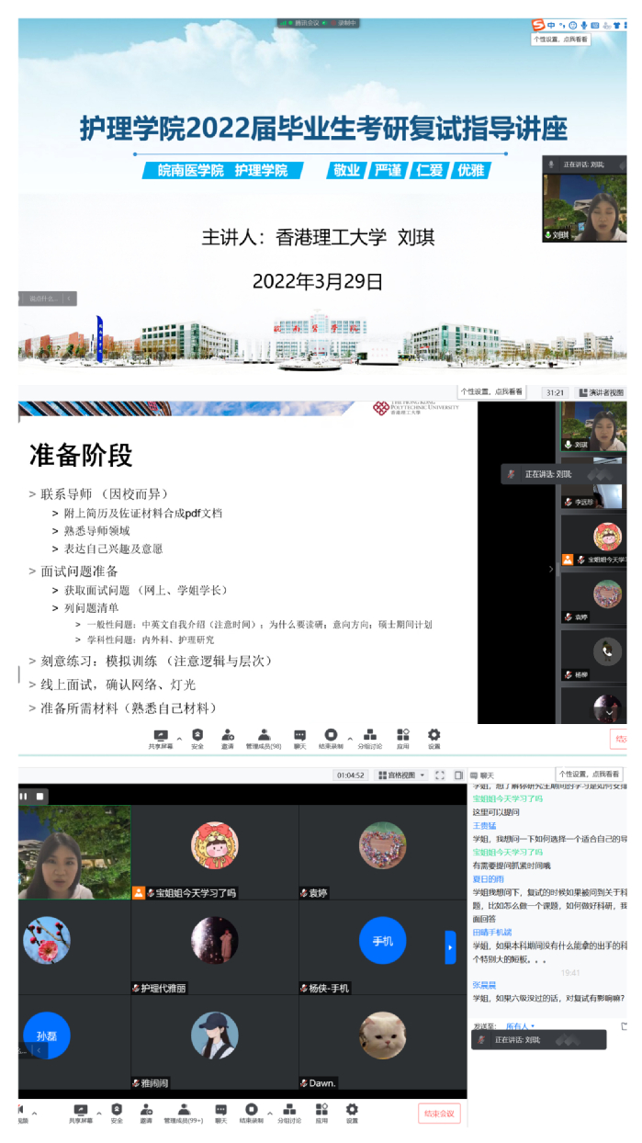Toggle side panel icon left of 聊天 header
Viewport: 642px width, 1143px height.
pyautogui.click(x=458, y=775)
